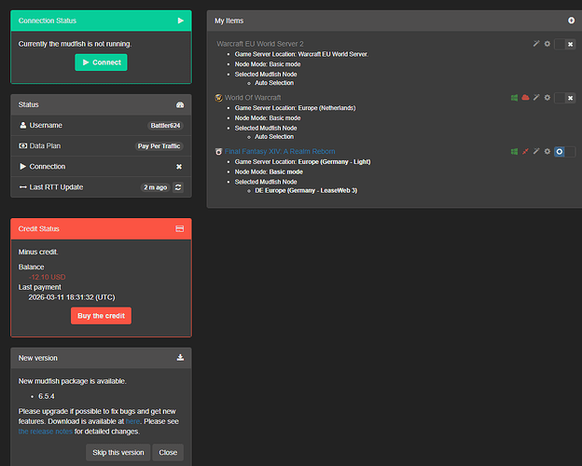Click the Pay Per Traffic badge
This screenshot has width=582, height=466.
click(159, 146)
